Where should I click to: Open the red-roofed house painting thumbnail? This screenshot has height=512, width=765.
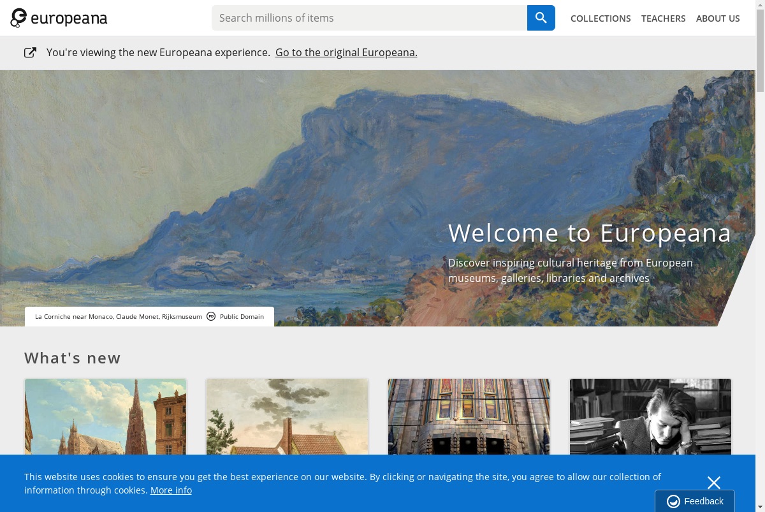[288, 416]
